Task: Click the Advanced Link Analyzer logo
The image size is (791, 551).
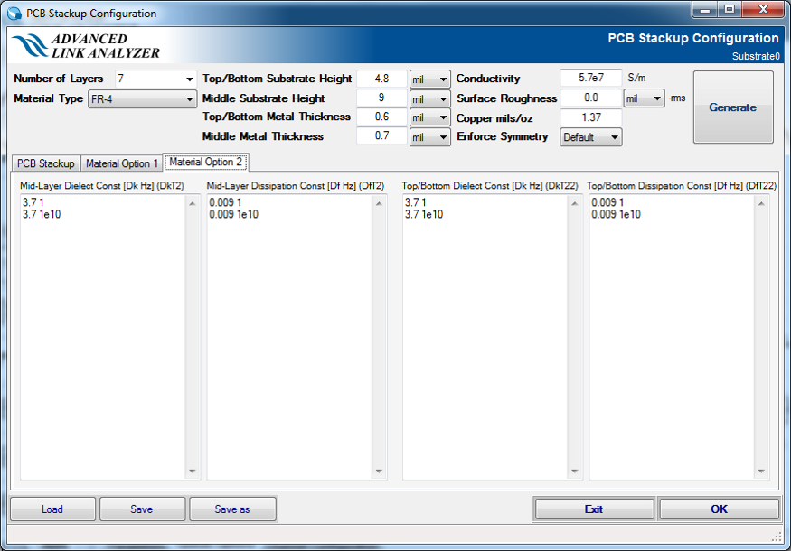Action: tap(85, 46)
